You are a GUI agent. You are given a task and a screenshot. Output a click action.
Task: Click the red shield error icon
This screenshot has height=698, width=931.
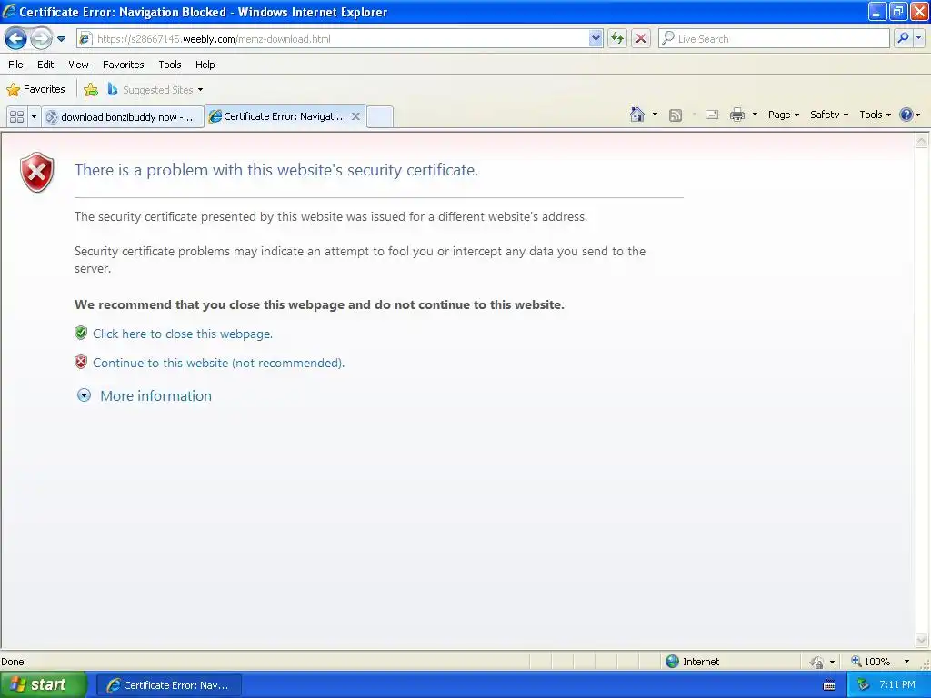(x=37, y=172)
